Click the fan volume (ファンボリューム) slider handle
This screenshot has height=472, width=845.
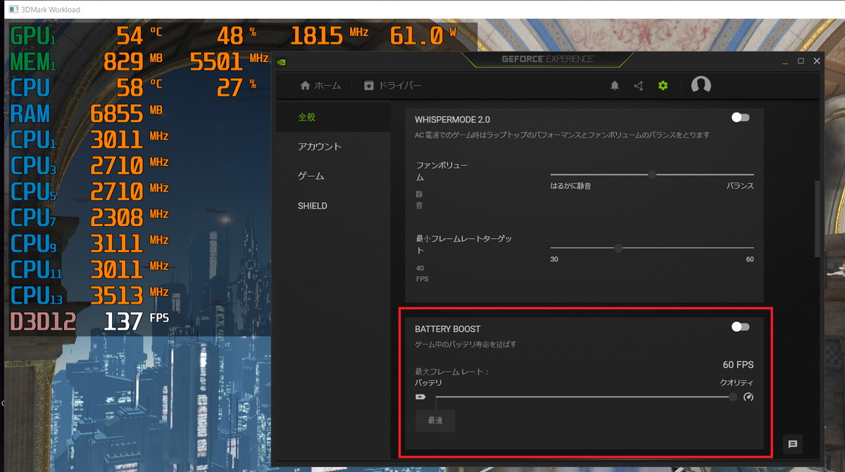pyautogui.click(x=652, y=175)
